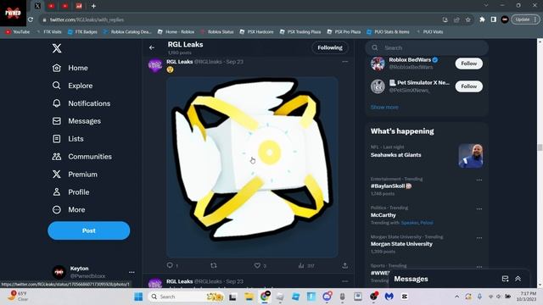The height and width of the screenshot is (305, 543).
Task: Expand the Messages drawer with double chevron
Action: tap(518, 279)
